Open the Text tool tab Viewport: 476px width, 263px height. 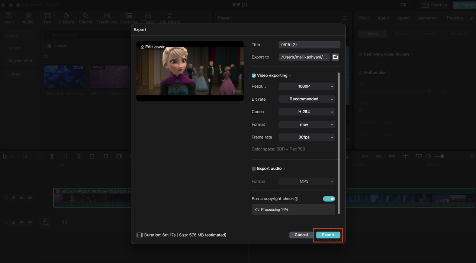47,18
